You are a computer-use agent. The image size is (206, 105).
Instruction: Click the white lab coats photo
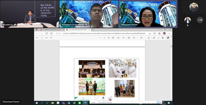(x=122, y=68)
